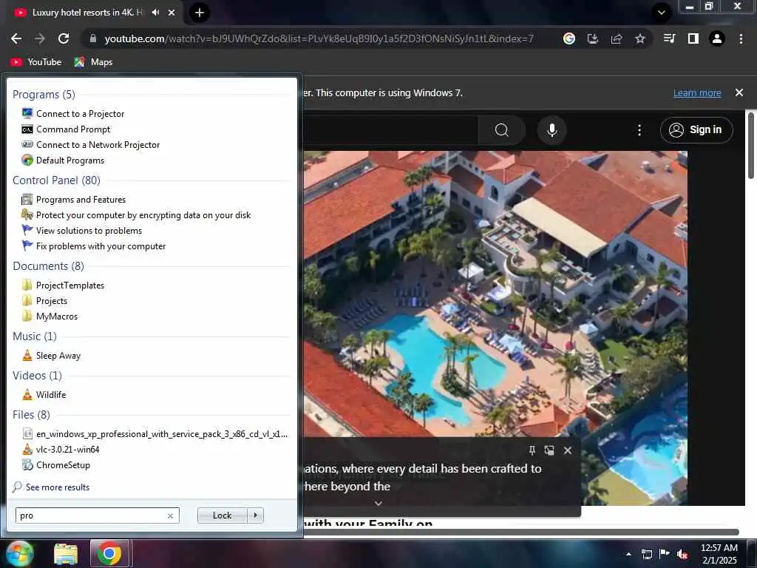The height and width of the screenshot is (568, 757).
Task: Click See more results link
Action: click(x=58, y=487)
